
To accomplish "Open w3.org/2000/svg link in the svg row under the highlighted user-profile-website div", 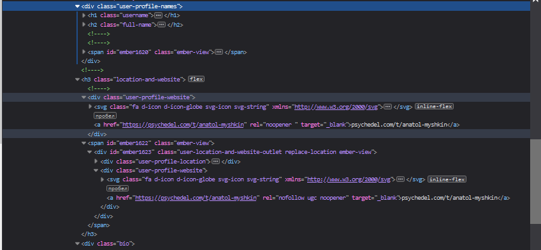I will (336, 107).
